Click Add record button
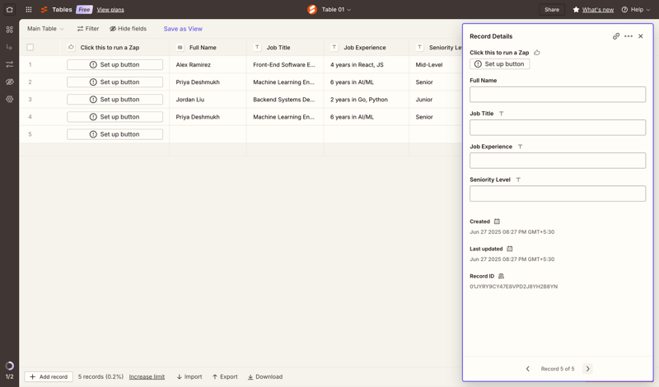659x387 pixels. [x=49, y=376]
